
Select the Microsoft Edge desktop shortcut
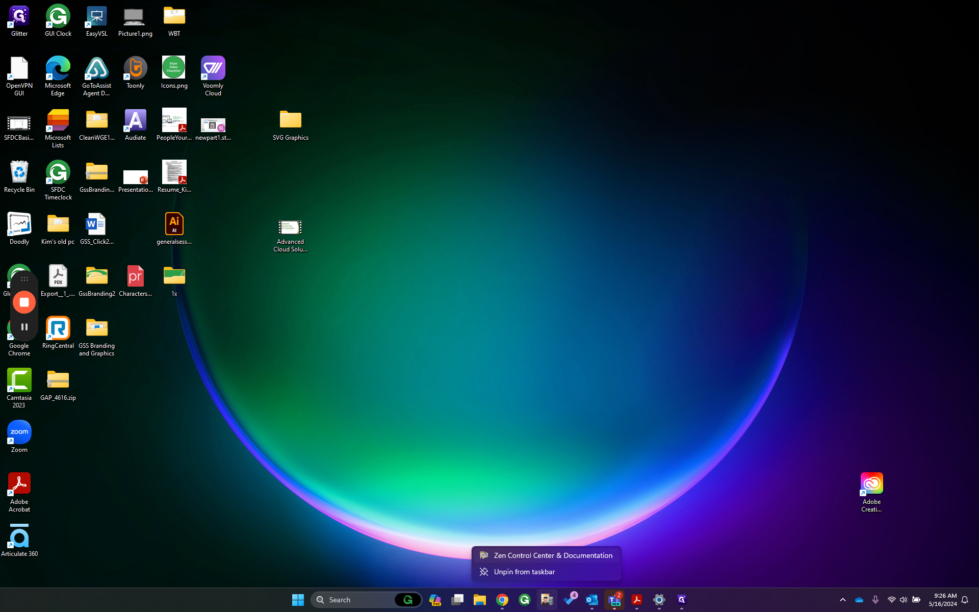(x=58, y=76)
